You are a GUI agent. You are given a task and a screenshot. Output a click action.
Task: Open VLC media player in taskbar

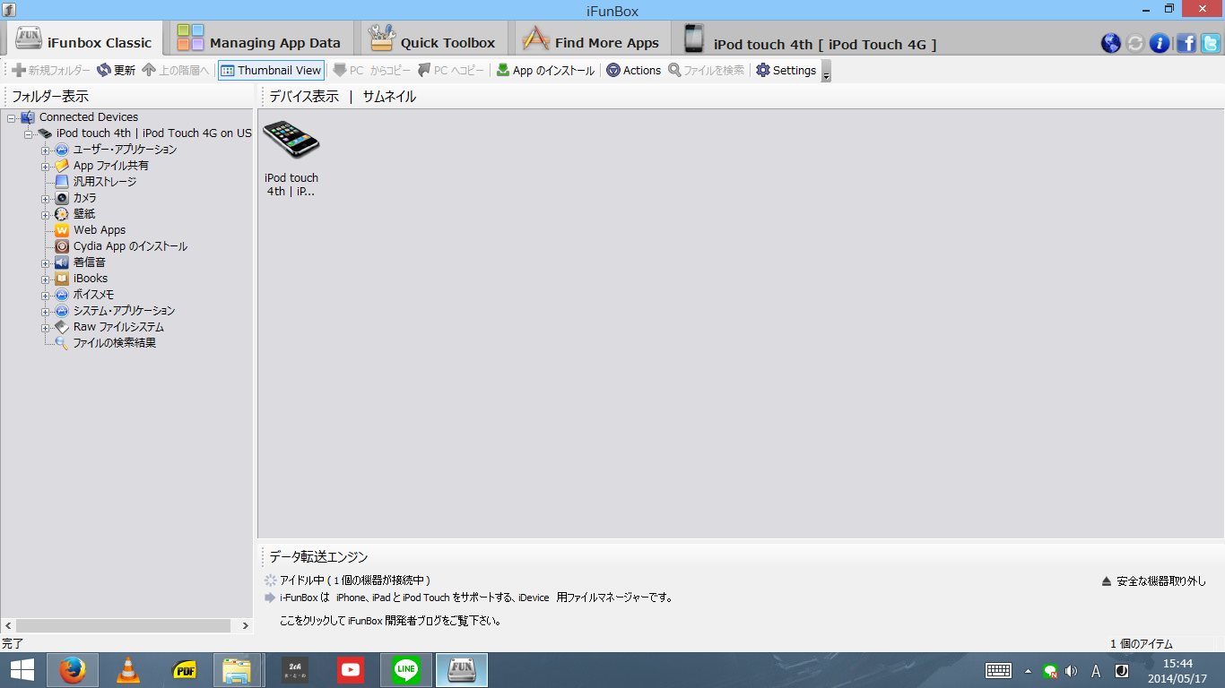pos(129,670)
